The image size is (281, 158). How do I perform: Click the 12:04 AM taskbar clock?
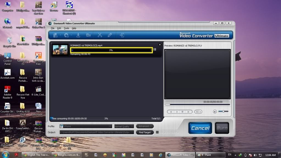(x=271, y=155)
